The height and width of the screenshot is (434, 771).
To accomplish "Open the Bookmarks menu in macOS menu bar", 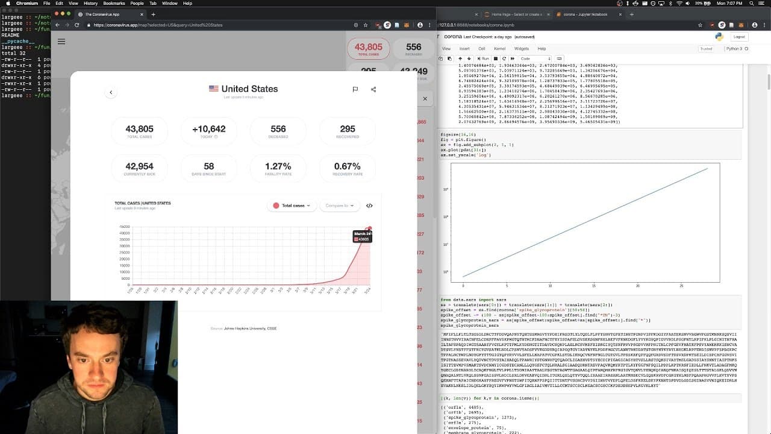I will [114, 3].
